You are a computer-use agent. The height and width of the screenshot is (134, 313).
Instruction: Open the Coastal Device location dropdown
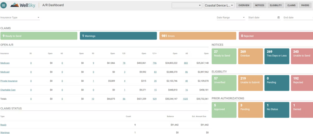coord(219,6)
